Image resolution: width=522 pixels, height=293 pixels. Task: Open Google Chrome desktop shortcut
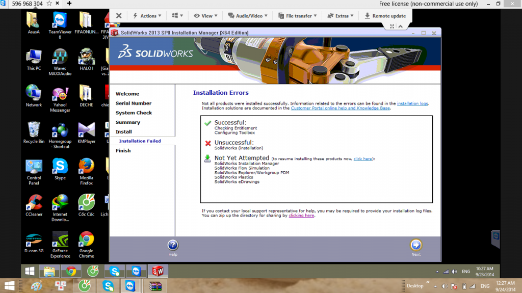pos(86,245)
